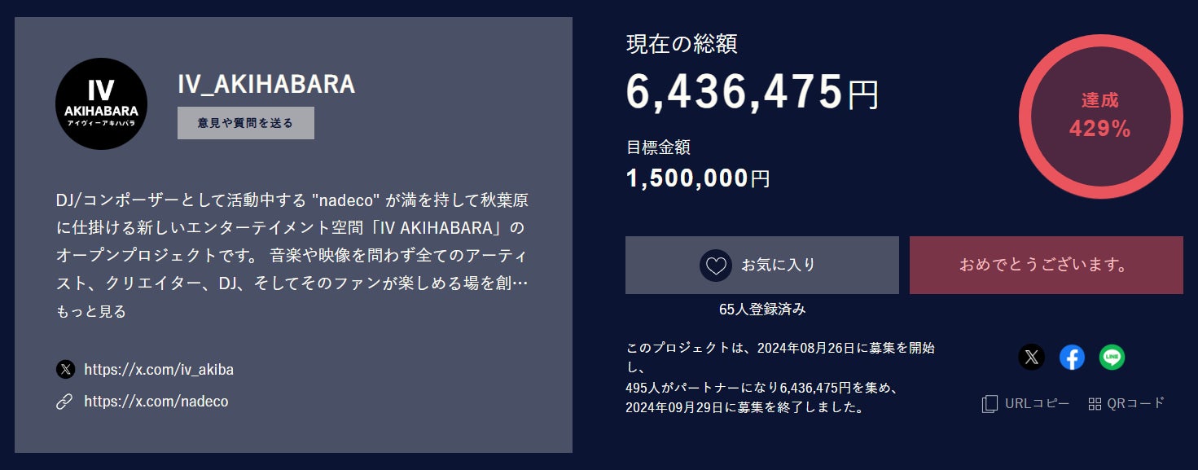
Task: Share the project on LINE
Action: coord(1112,357)
